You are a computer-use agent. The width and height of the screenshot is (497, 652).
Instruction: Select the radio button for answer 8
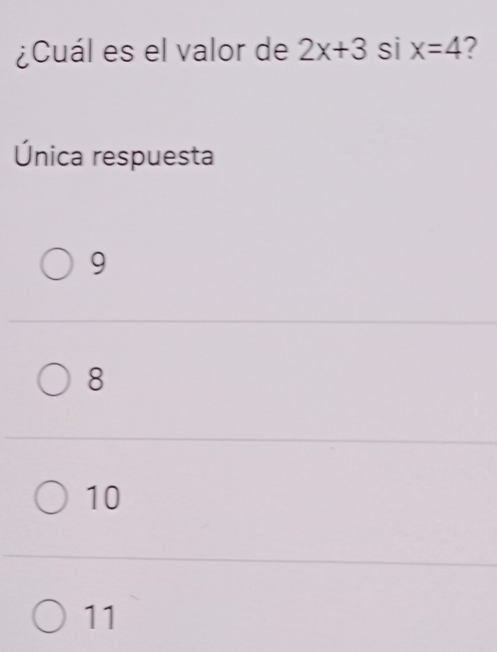coord(53,380)
